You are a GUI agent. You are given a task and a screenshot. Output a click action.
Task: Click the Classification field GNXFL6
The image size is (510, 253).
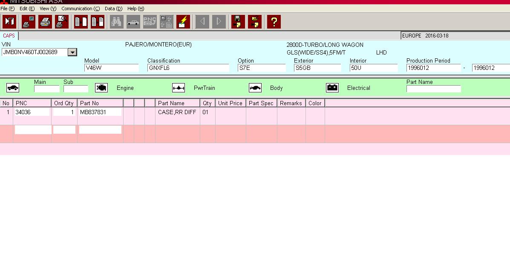[188, 68]
